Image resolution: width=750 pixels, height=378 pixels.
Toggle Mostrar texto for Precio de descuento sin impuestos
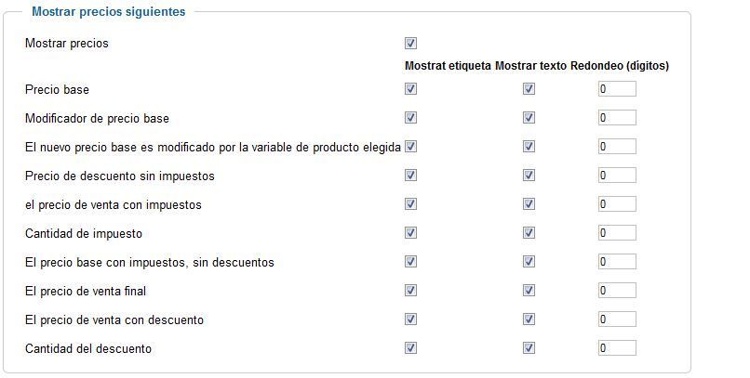[x=529, y=176]
